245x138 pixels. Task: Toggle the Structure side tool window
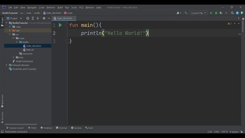[2, 117]
